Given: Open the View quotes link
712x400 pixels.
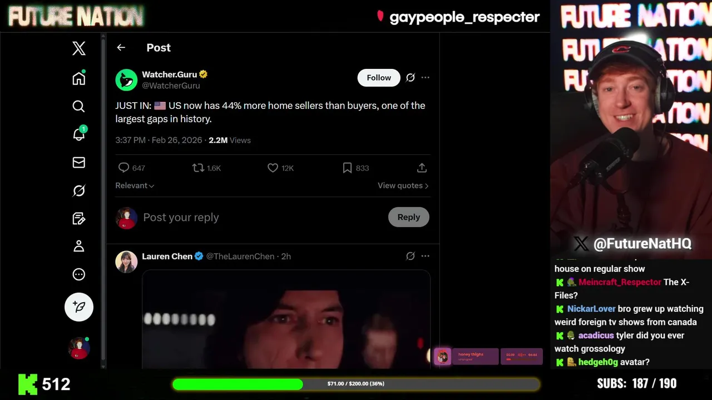Looking at the screenshot, I should [x=403, y=186].
